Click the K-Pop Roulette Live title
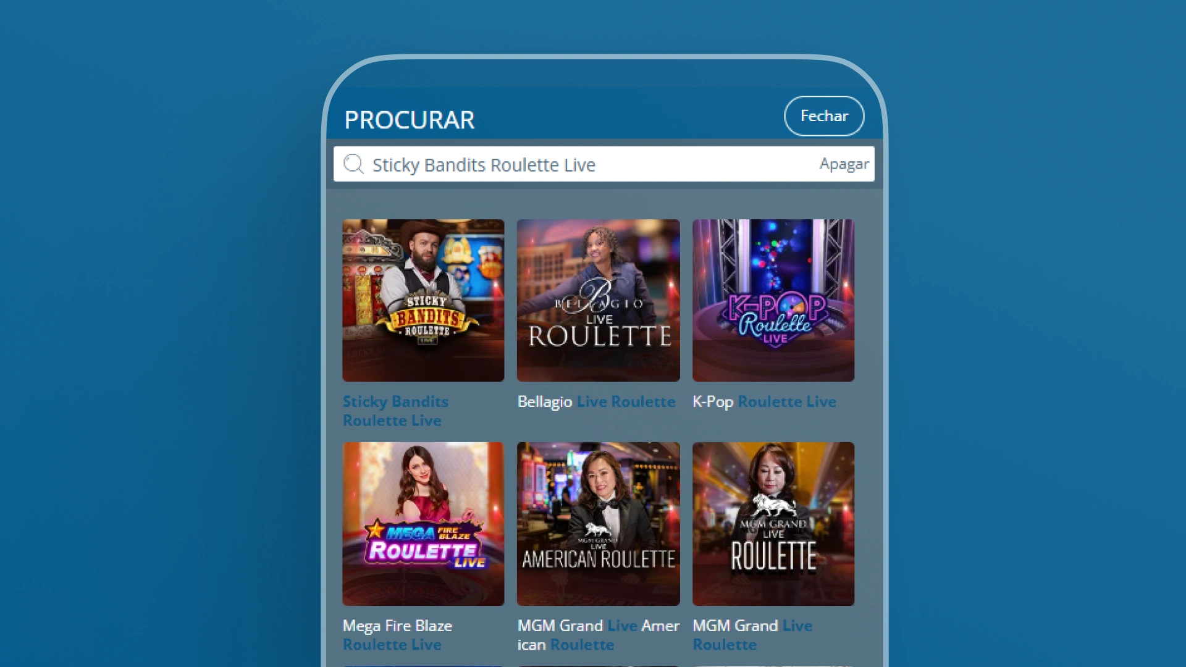 (x=764, y=402)
